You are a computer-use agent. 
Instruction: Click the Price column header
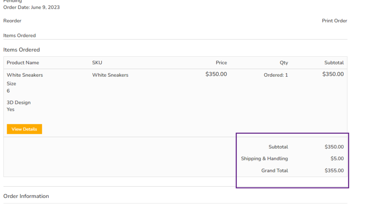(x=221, y=63)
